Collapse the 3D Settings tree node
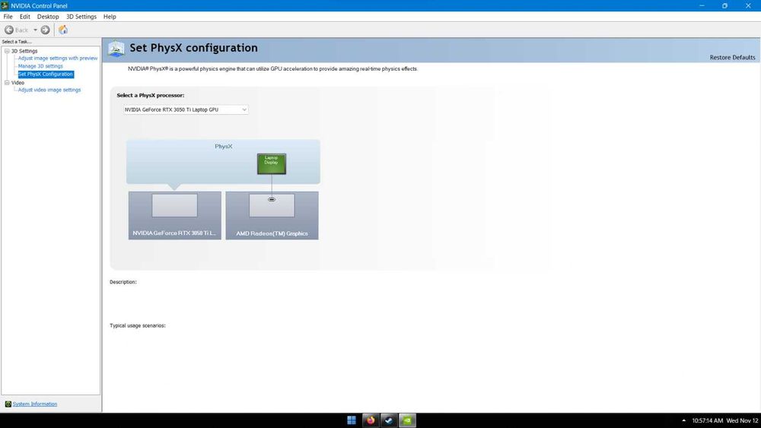 point(8,51)
